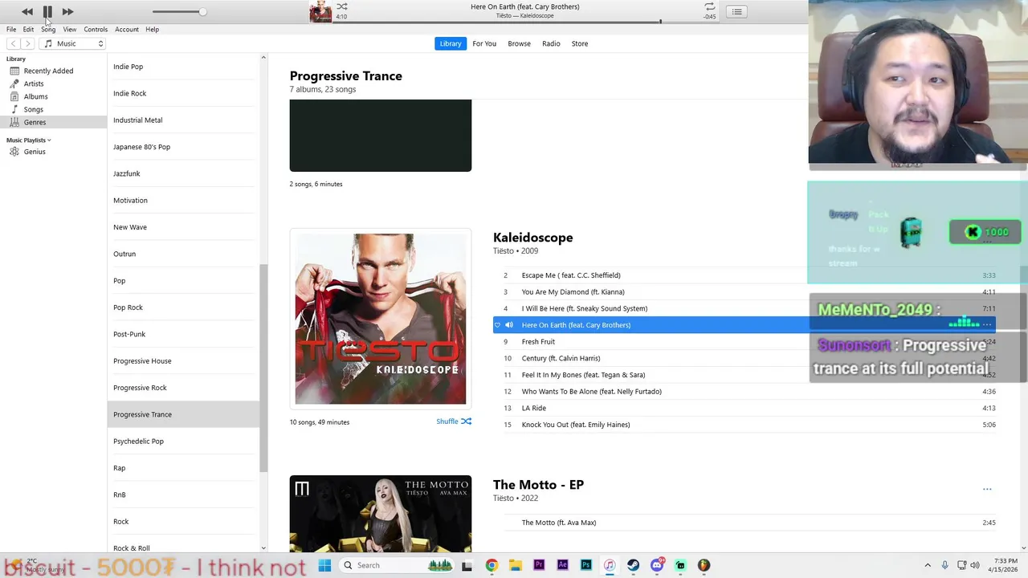1028x578 pixels.
Task: Open Steam from the taskbar
Action: tap(633, 565)
